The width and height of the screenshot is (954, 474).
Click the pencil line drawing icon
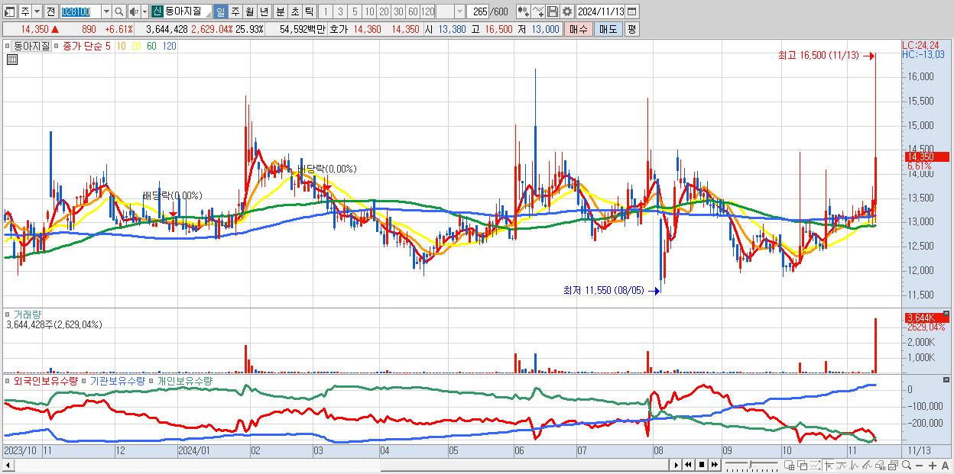(867, 465)
